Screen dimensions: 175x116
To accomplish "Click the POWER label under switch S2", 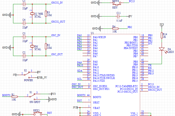I will 28,80.
